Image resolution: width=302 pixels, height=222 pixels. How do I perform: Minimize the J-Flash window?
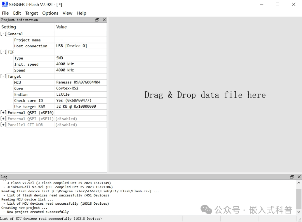[x=261, y=4]
